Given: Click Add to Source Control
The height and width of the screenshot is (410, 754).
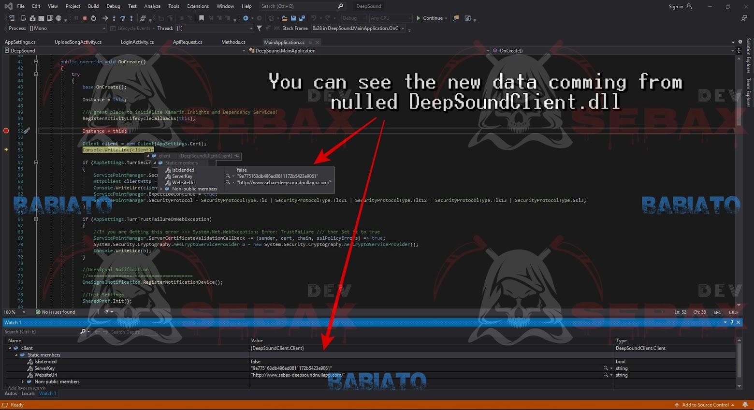Looking at the screenshot, I should point(705,405).
